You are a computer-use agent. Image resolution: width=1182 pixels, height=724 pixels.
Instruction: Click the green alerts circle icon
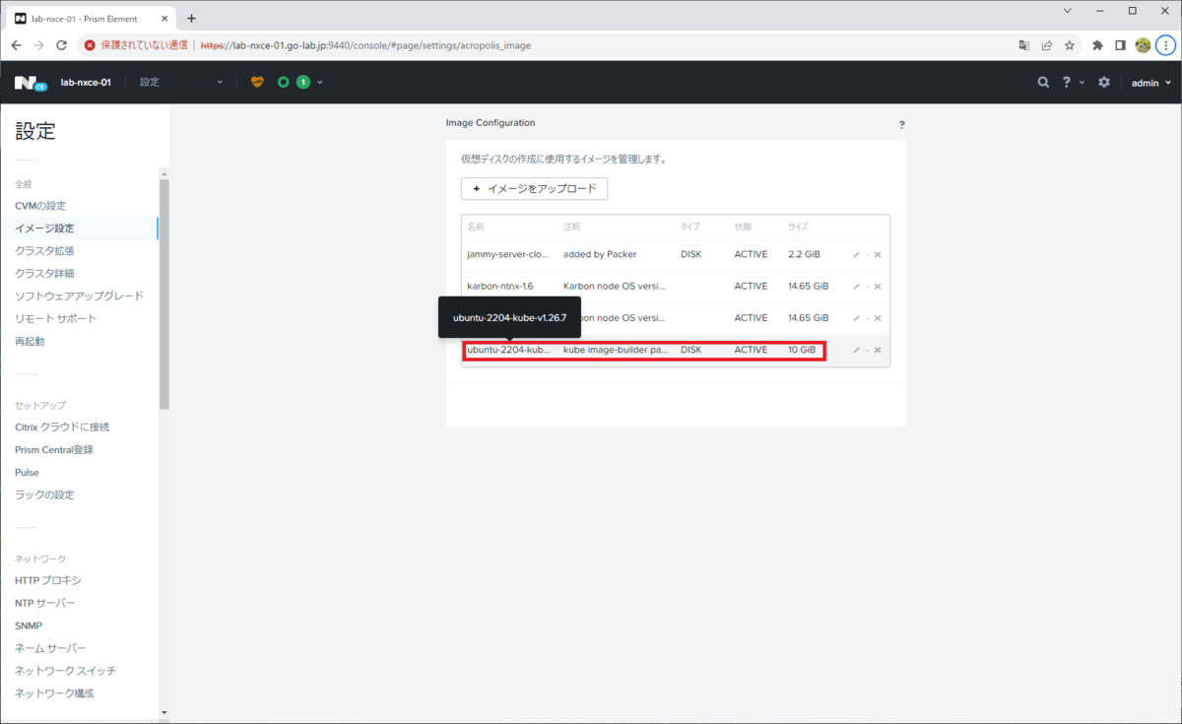tap(284, 83)
